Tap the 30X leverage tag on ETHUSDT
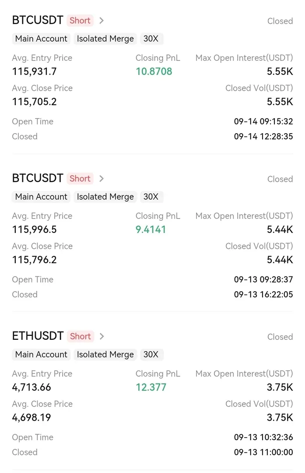The width and height of the screenshot is (305, 473). click(151, 354)
